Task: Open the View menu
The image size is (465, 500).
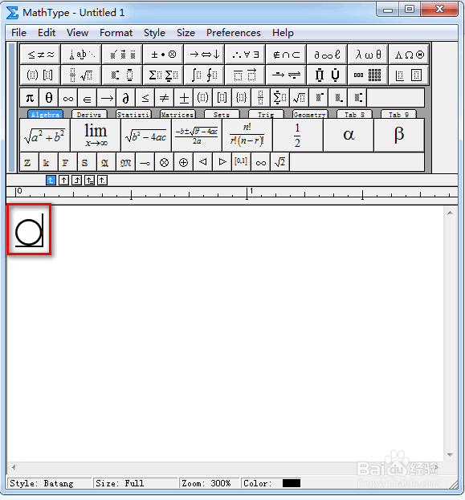Action: (x=77, y=33)
